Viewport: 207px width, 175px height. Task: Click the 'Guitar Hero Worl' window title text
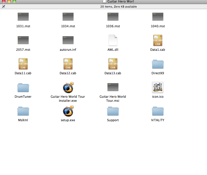coord(121,2)
